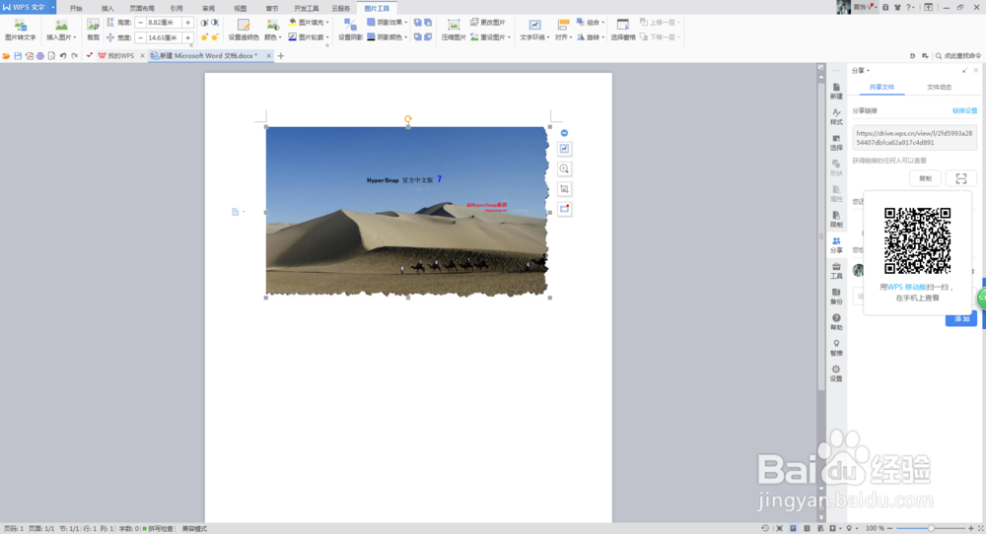Click the height value input field

click(x=164, y=23)
